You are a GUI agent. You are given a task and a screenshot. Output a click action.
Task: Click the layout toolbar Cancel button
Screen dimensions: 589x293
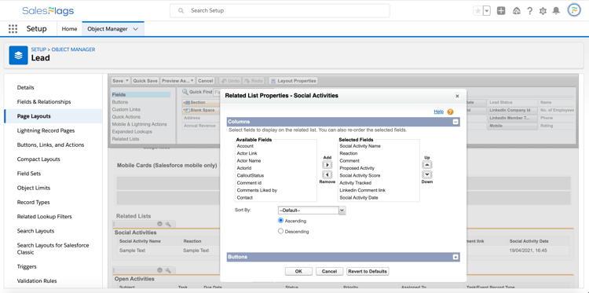point(206,81)
